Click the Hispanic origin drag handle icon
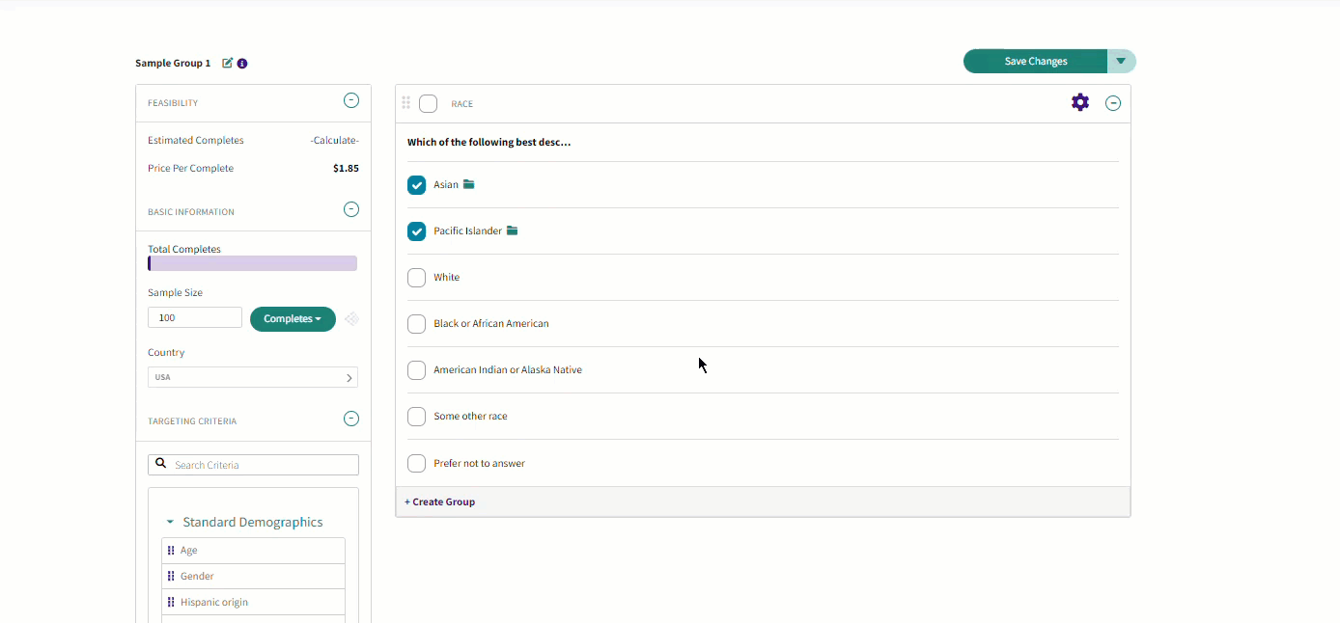 (x=171, y=603)
